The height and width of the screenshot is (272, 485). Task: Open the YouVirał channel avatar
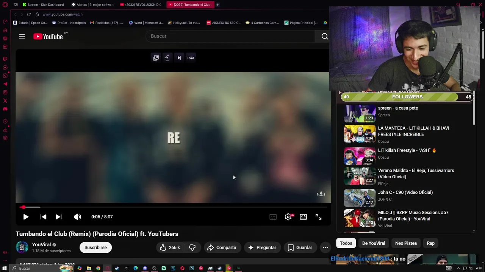(x=22, y=247)
